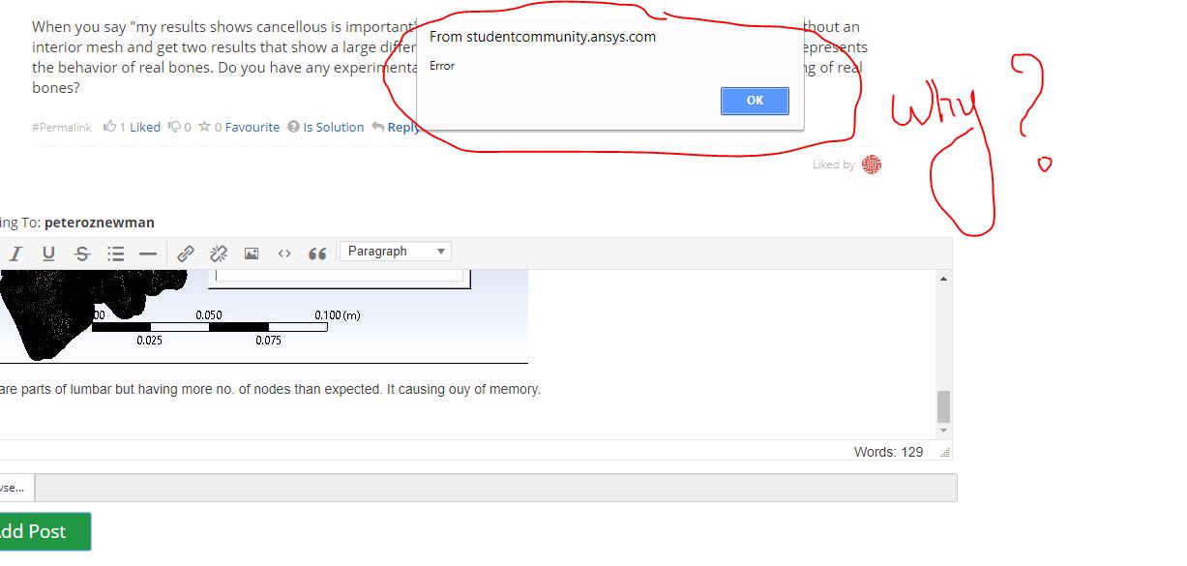This screenshot has height=566, width=1187.
Task: Open the #Permalink link
Action: pyautogui.click(x=62, y=127)
